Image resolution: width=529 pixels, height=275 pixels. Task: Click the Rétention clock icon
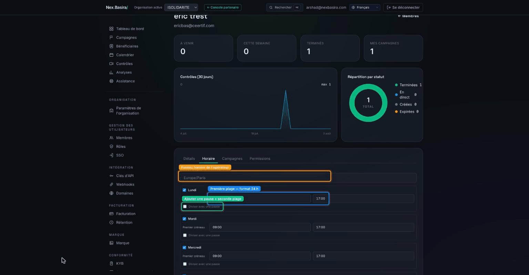(x=111, y=222)
